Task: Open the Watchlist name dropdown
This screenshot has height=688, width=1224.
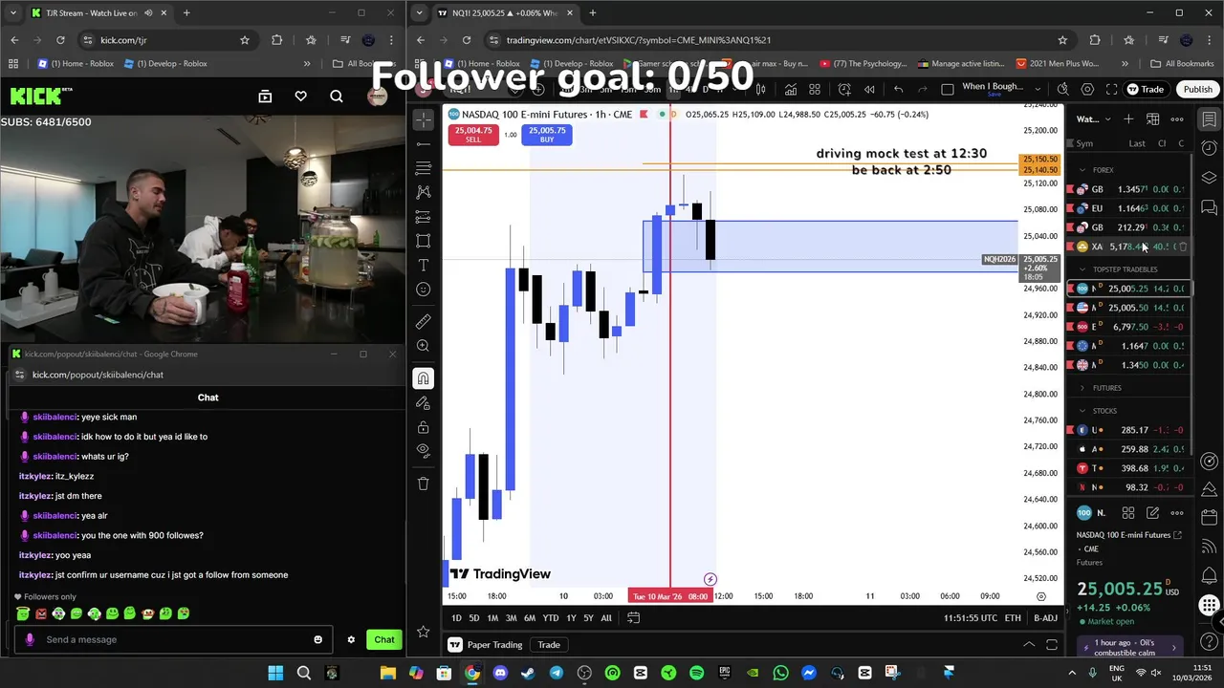Action: [1094, 119]
